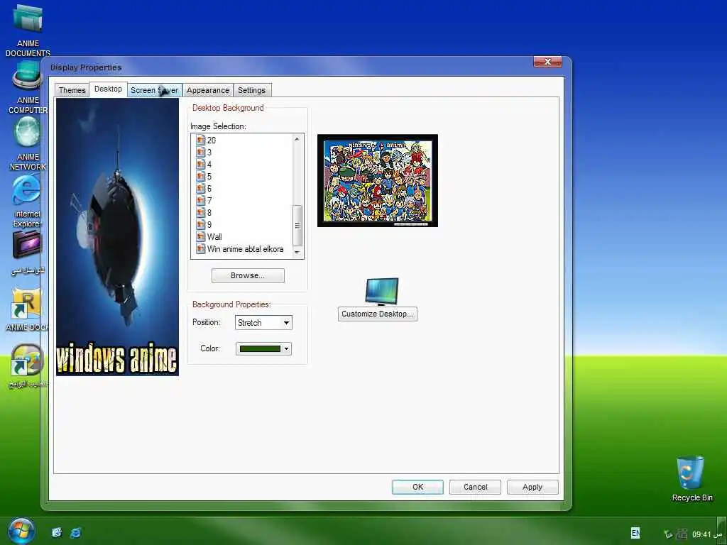Click the Cancel button
Viewport: 727px width, 545px height.
click(x=475, y=487)
